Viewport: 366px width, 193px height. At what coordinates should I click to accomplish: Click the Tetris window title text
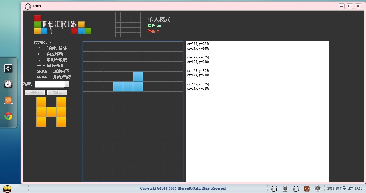coord(37,6)
